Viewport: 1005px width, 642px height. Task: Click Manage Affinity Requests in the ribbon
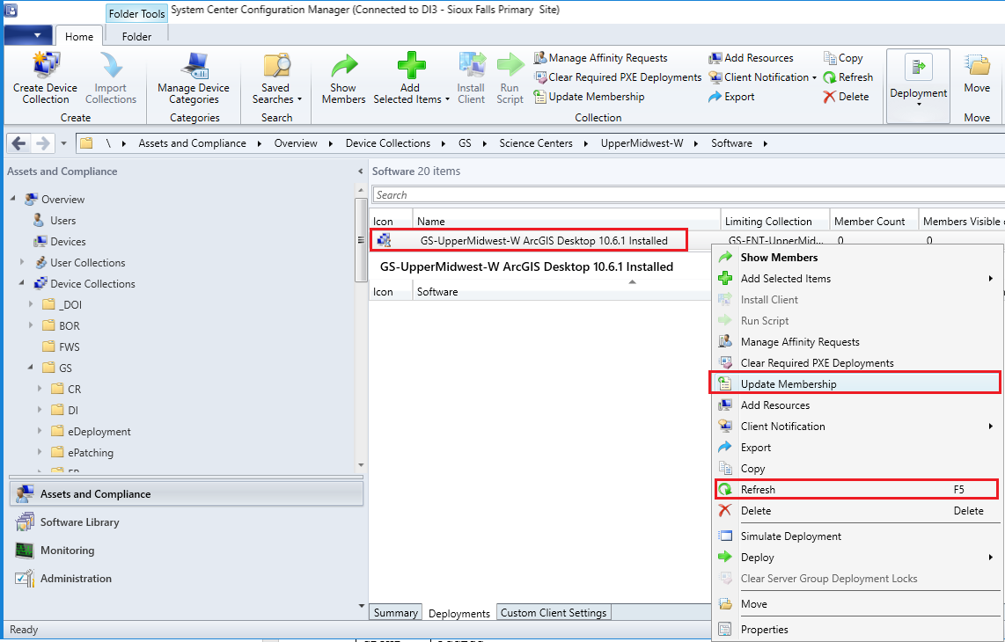coord(600,58)
